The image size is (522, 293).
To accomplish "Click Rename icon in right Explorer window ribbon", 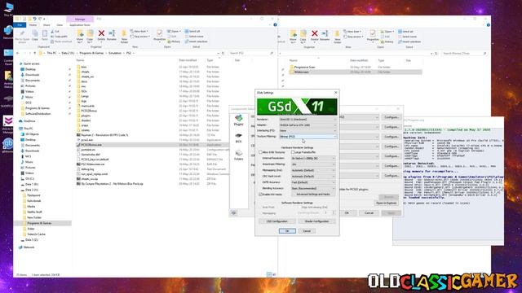I will point(325,35).
